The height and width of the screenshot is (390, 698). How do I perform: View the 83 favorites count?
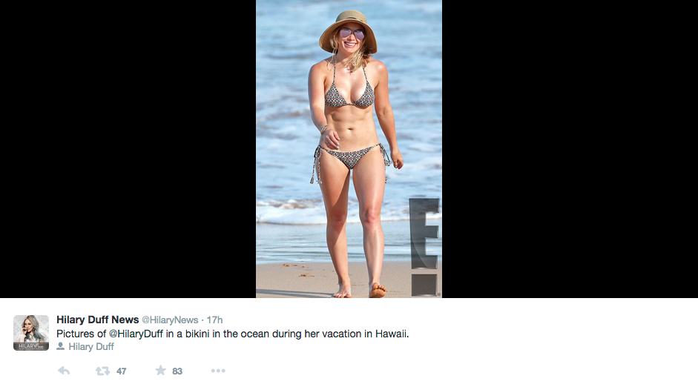click(x=177, y=371)
